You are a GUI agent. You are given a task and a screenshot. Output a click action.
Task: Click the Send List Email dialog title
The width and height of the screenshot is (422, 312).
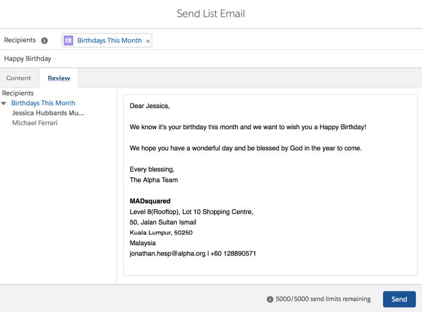click(211, 14)
